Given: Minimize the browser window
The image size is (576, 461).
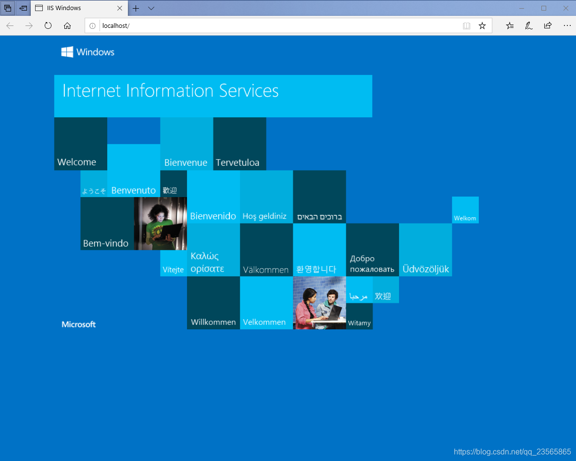Looking at the screenshot, I should click(x=522, y=8).
